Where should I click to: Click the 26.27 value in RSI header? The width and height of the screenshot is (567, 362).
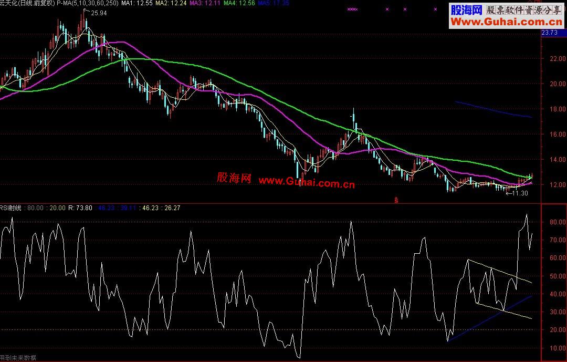click(173, 208)
